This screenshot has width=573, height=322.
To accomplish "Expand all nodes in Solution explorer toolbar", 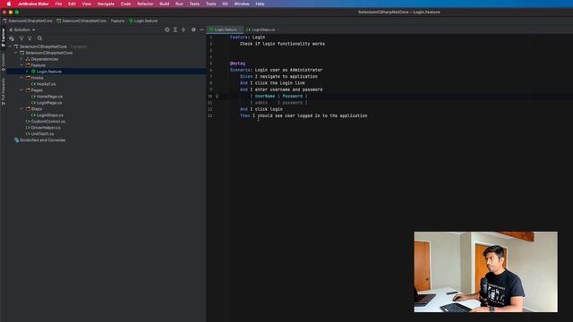I will (175, 30).
